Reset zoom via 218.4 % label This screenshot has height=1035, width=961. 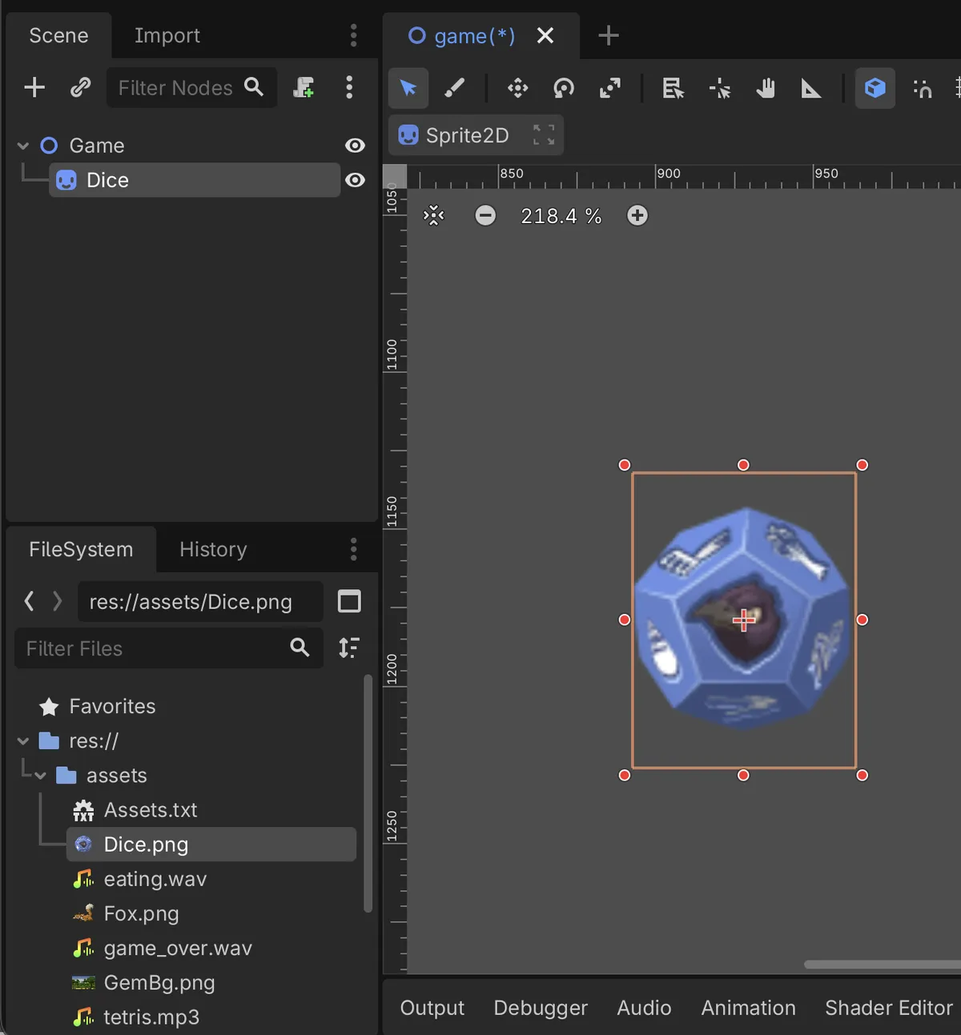click(561, 216)
